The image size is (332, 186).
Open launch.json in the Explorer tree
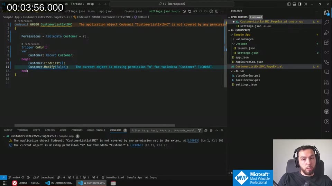coord(246,48)
